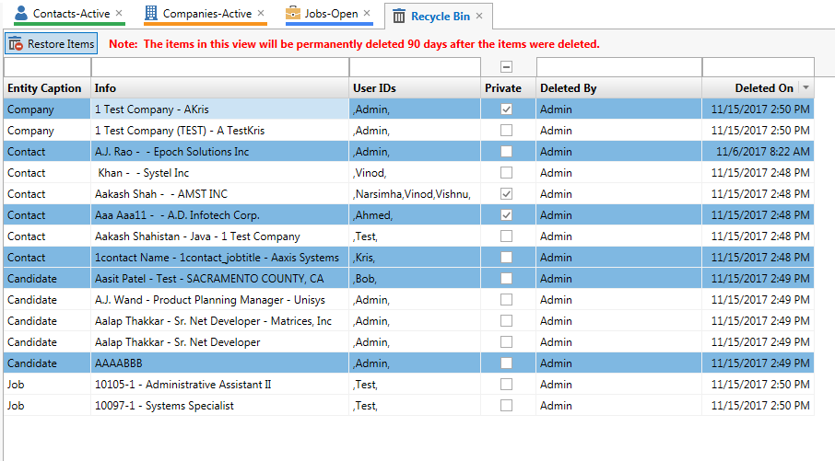Screen dimensions: 835x461
Task: Switch to the Companies-Active tab
Action: (x=207, y=13)
